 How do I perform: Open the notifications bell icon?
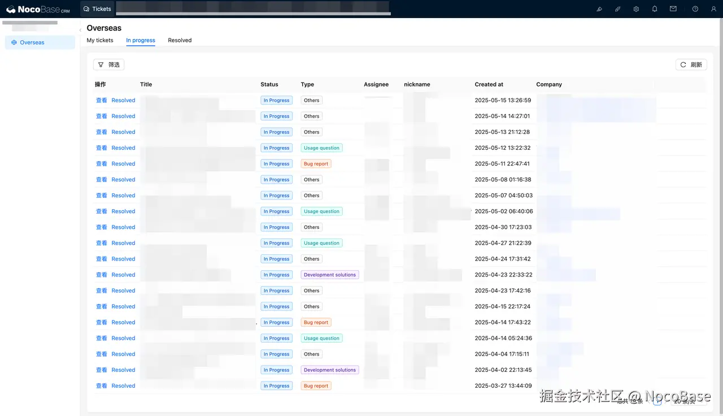coord(655,8)
